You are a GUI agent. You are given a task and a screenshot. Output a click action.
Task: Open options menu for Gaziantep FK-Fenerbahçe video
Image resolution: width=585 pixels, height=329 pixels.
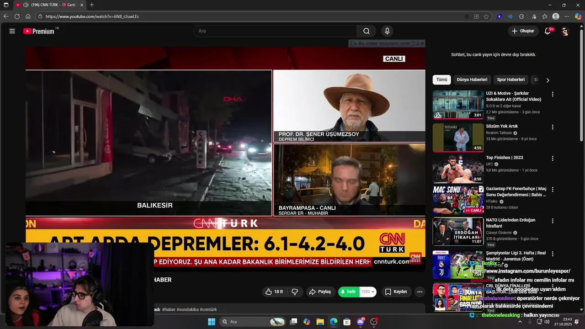click(553, 189)
